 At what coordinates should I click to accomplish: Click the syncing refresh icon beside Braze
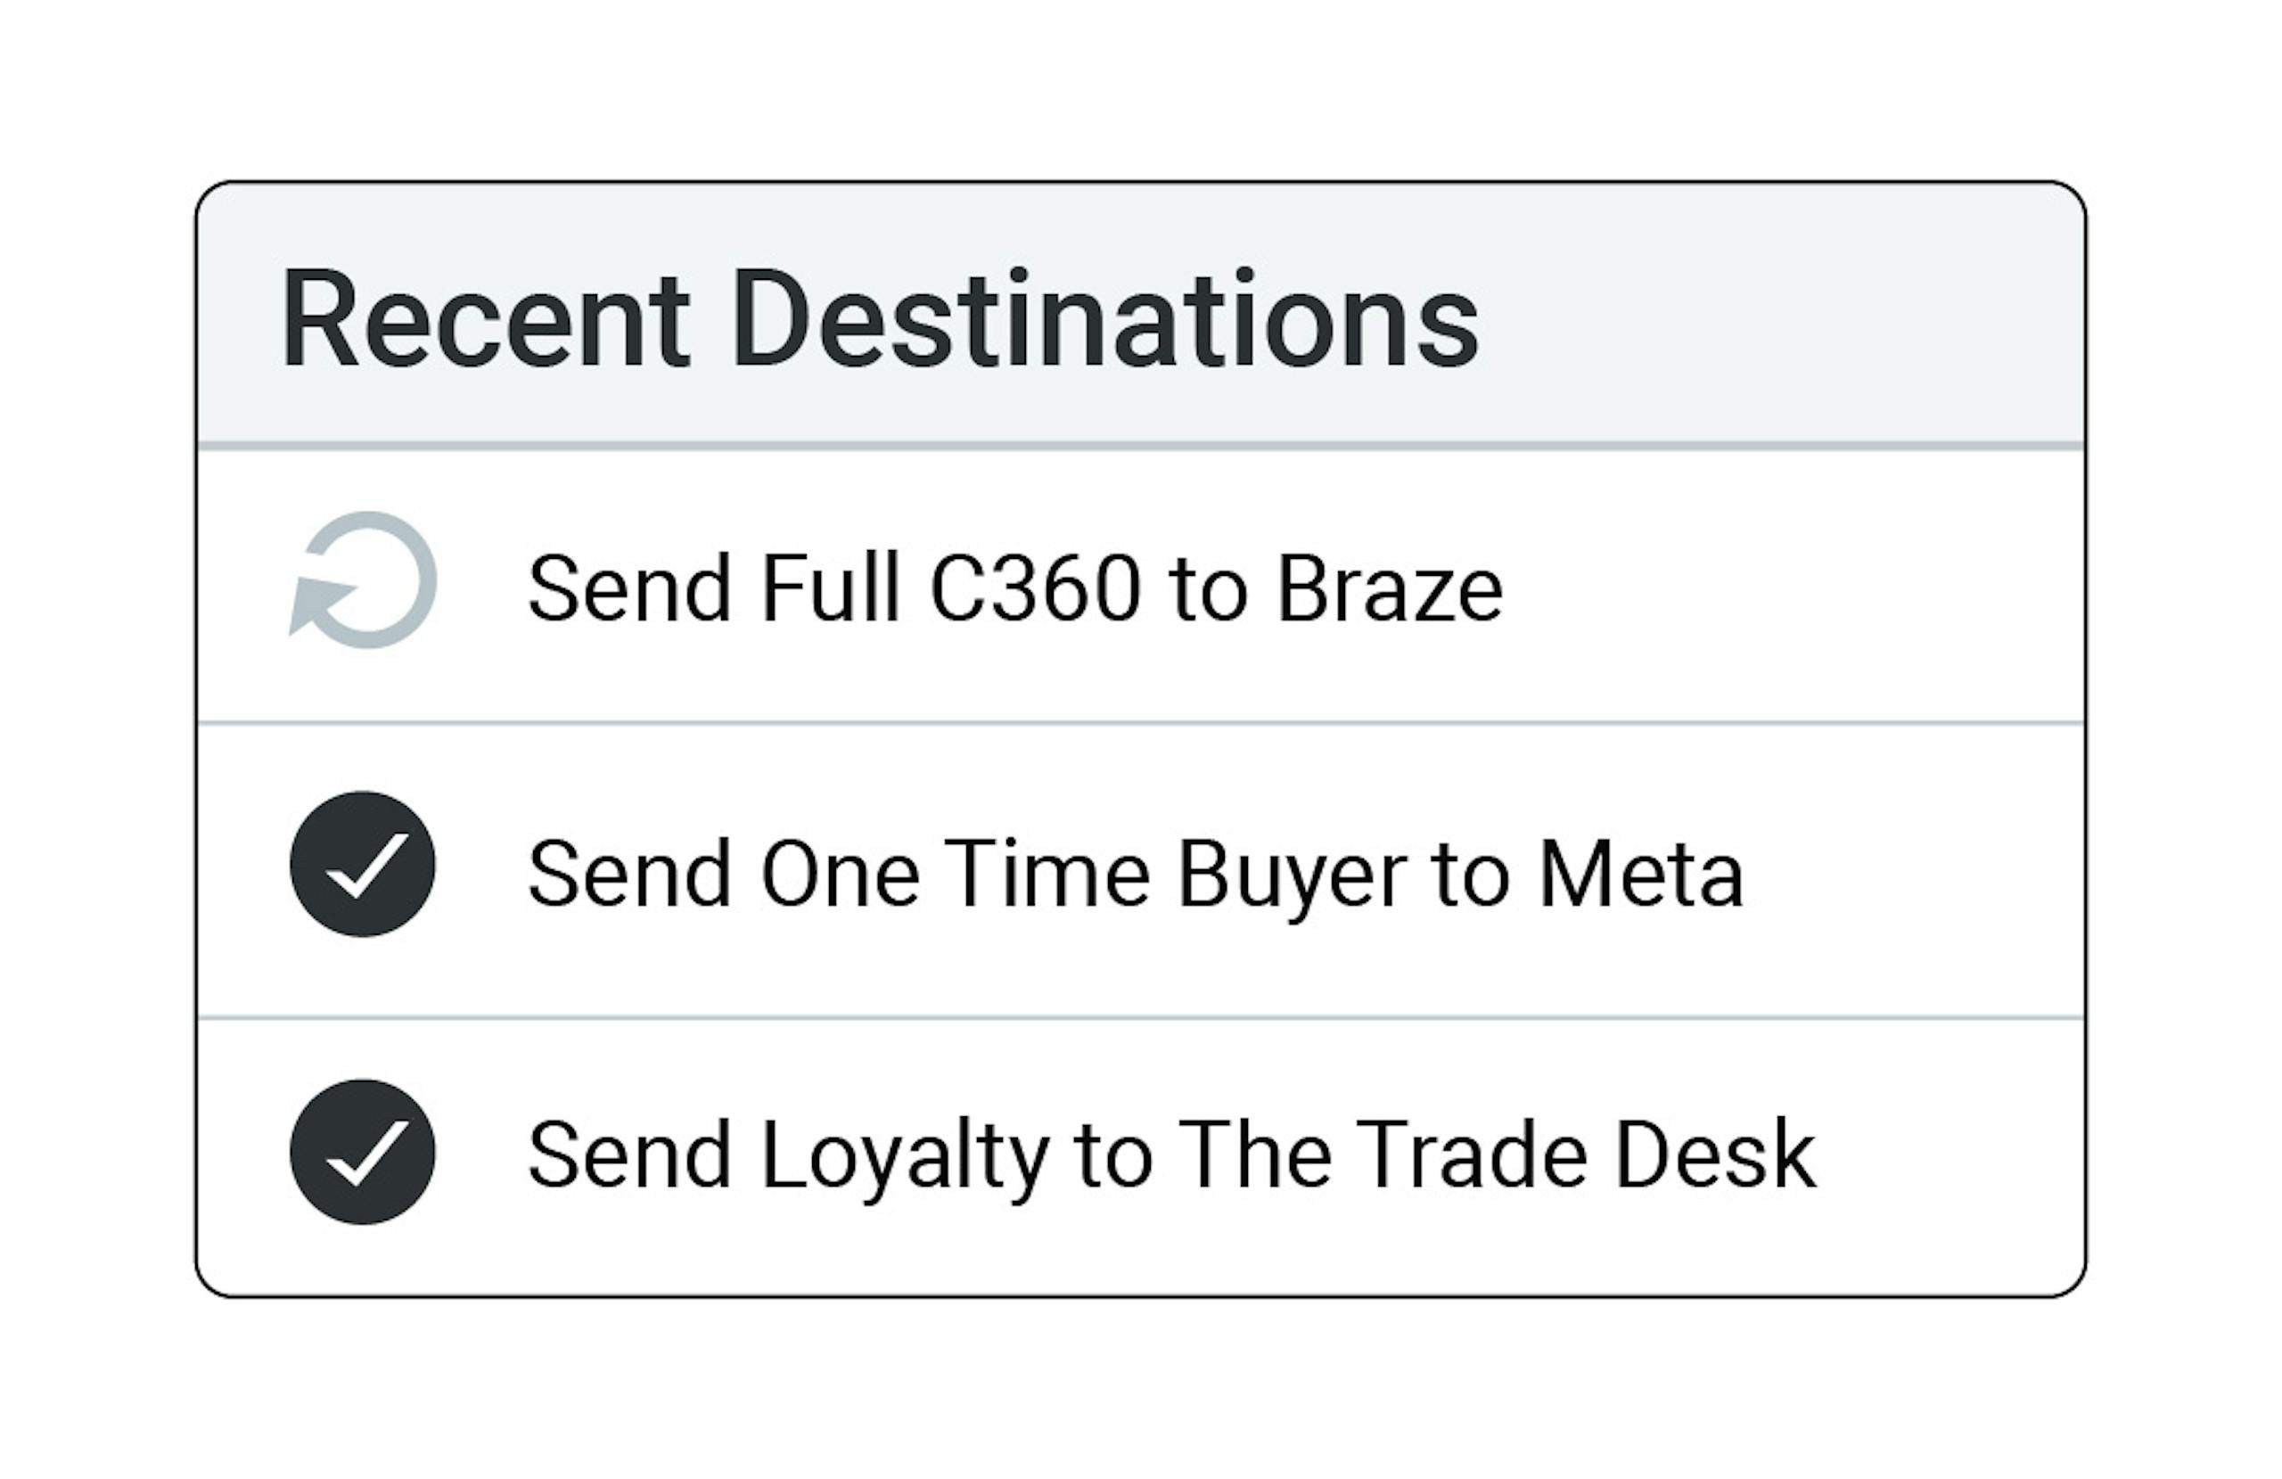tap(364, 580)
